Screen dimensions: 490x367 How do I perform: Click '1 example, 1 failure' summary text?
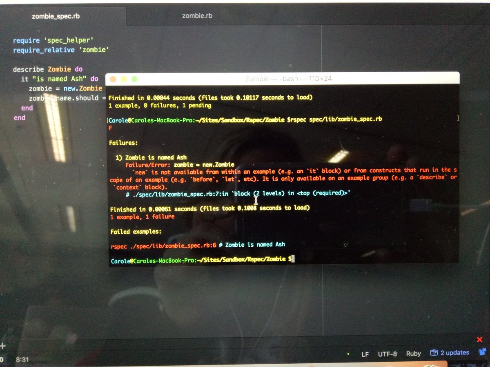[x=143, y=217]
